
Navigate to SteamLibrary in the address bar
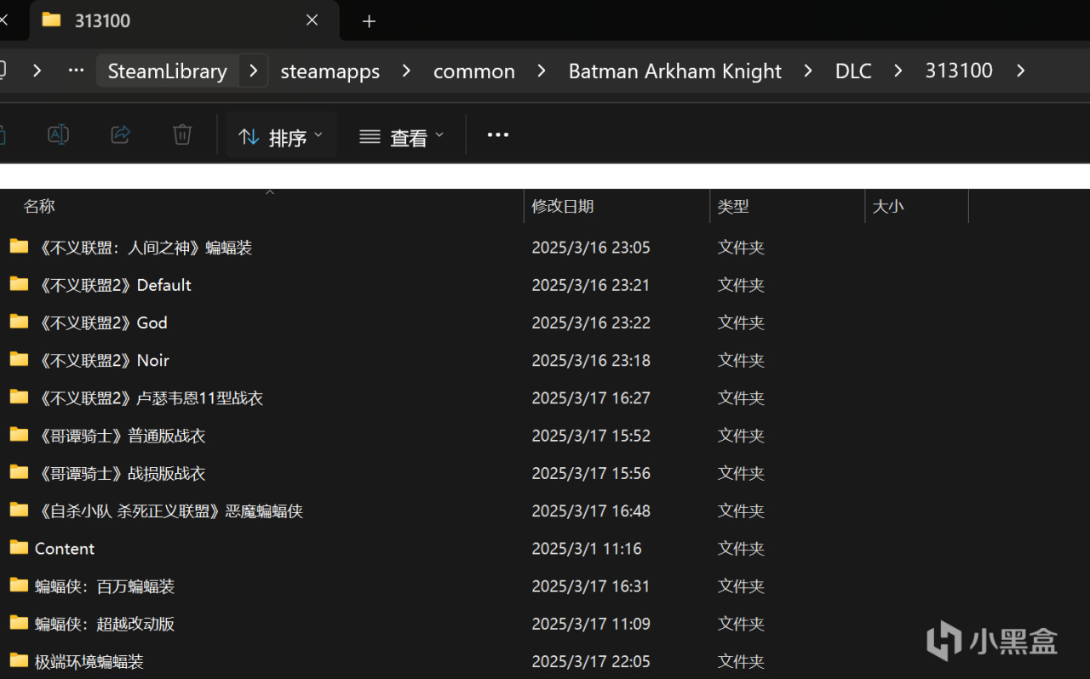(168, 71)
